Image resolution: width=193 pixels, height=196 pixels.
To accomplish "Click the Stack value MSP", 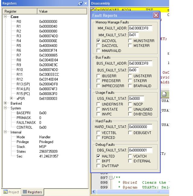I will [x=43, y=146].
